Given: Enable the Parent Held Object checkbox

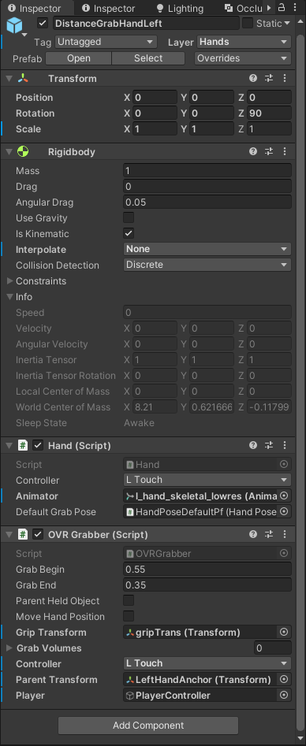Looking at the screenshot, I should coord(129,600).
